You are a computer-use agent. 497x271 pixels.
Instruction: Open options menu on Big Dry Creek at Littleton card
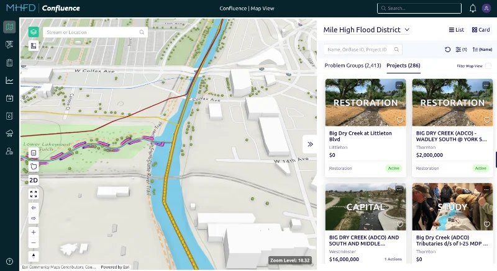click(x=399, y=85)
